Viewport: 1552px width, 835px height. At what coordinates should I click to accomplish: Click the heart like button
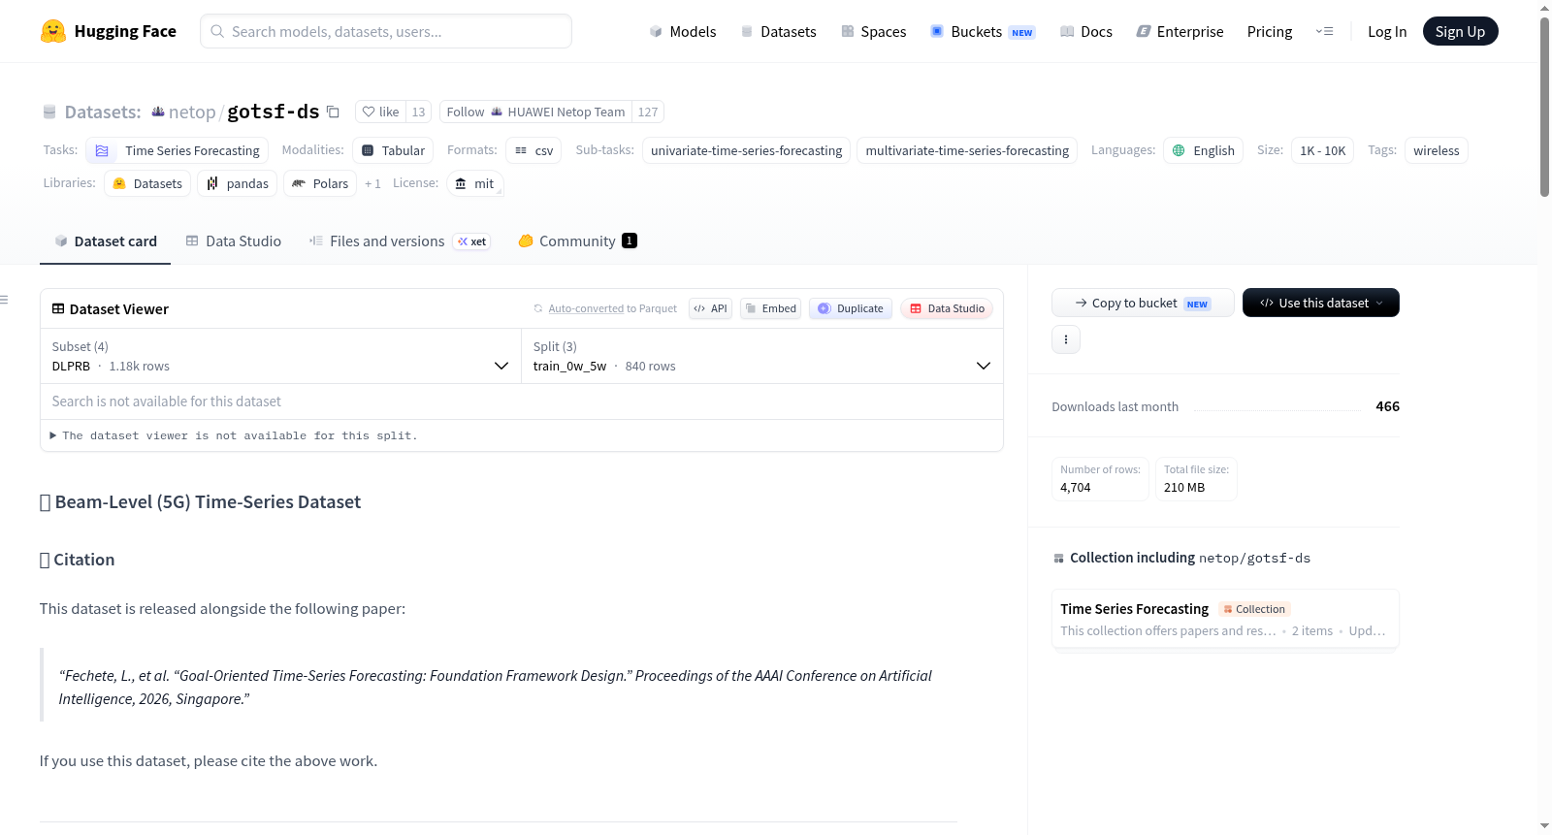[380, 112]
